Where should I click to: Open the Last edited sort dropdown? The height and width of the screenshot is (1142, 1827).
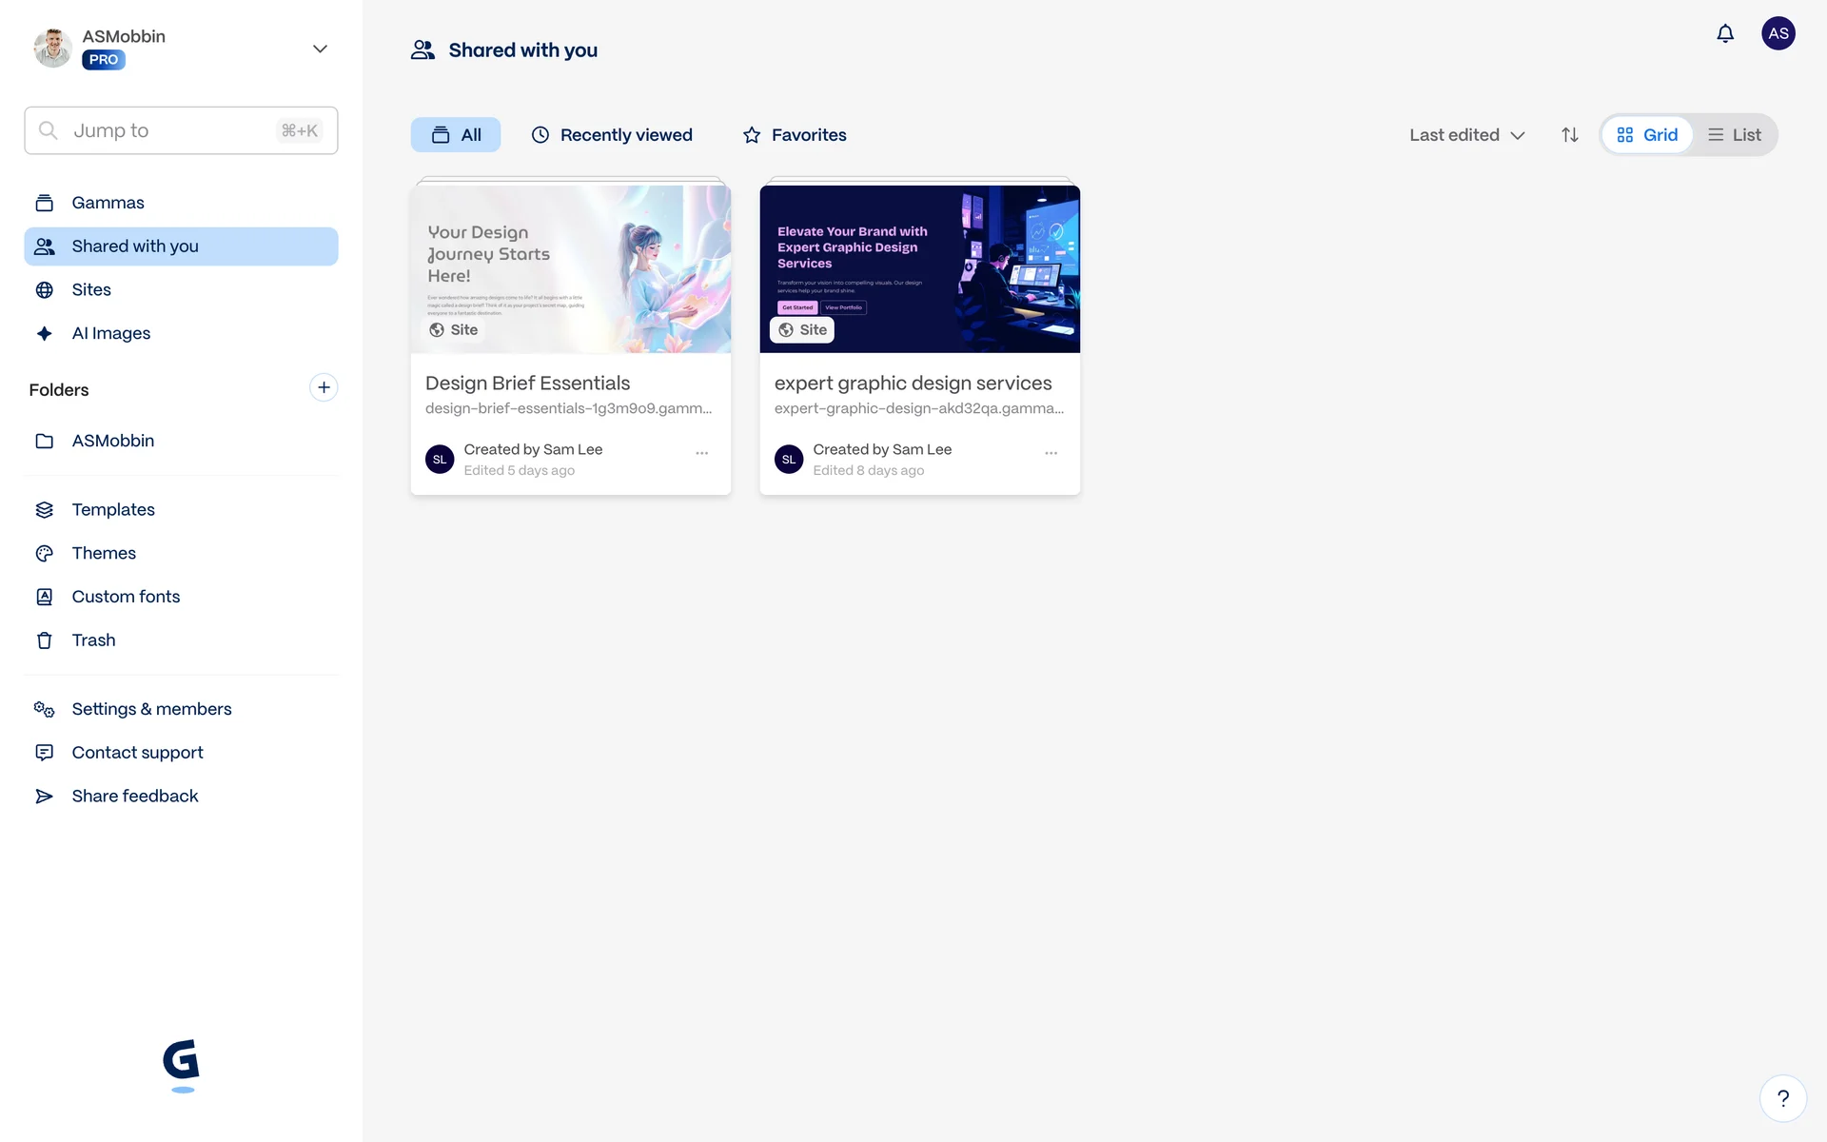1466,135
